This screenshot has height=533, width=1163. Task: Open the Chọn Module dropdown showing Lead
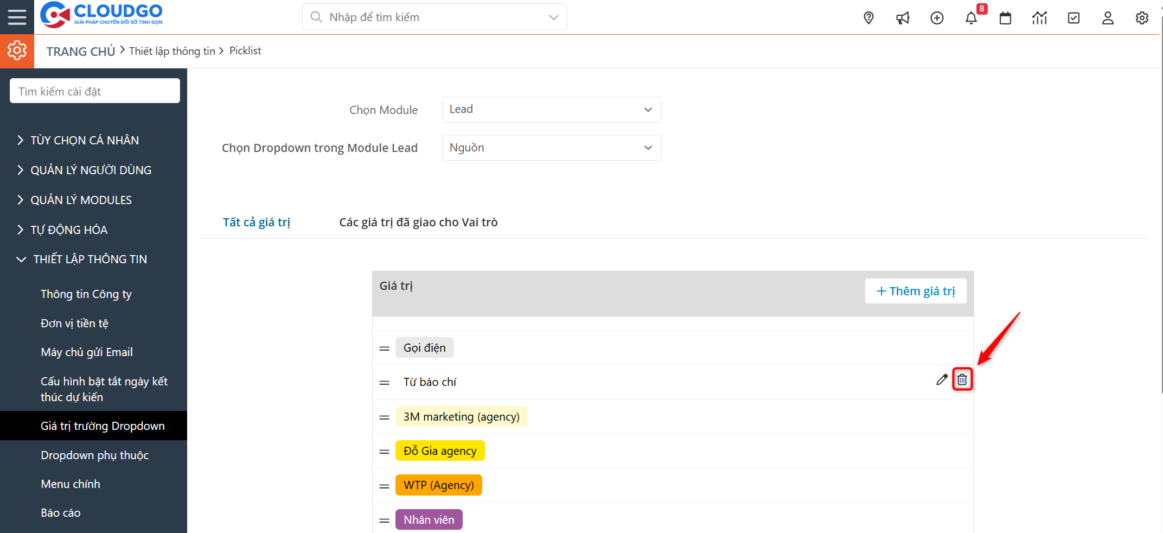pos(551,109)
